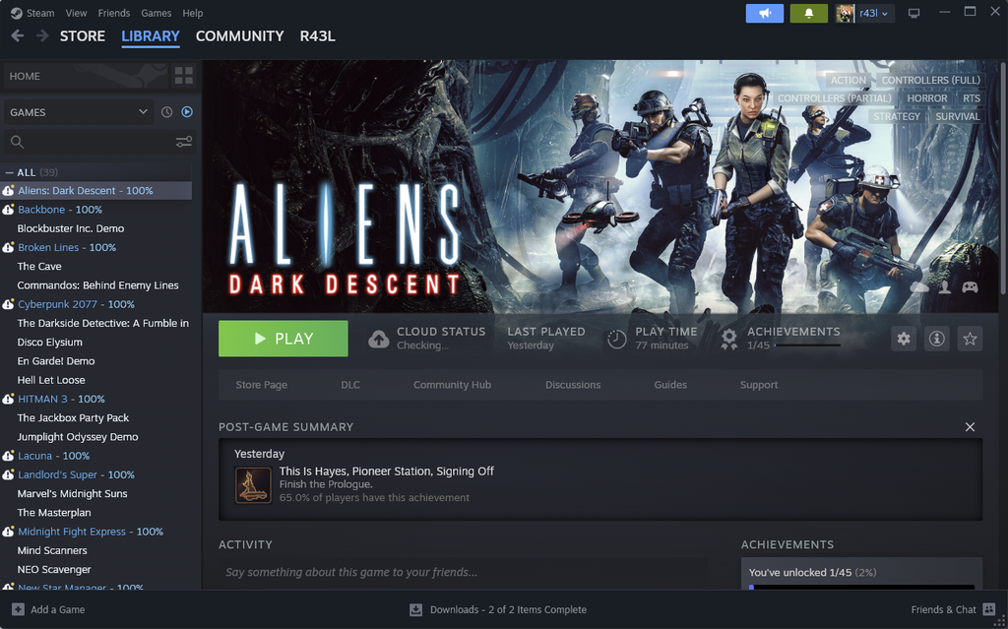The width and height of the screenshot is (1008, 629).
Task: Open the Community Hub tab
Action: 452,384
